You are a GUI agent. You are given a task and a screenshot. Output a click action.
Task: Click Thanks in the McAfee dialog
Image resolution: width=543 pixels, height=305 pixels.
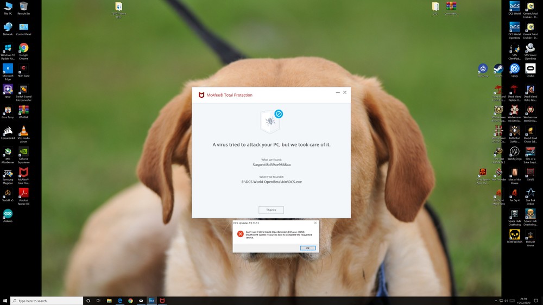pyautogui.click(x=271, y=210)
